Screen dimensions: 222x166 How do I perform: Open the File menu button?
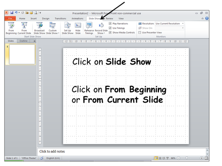pos(10,19)
